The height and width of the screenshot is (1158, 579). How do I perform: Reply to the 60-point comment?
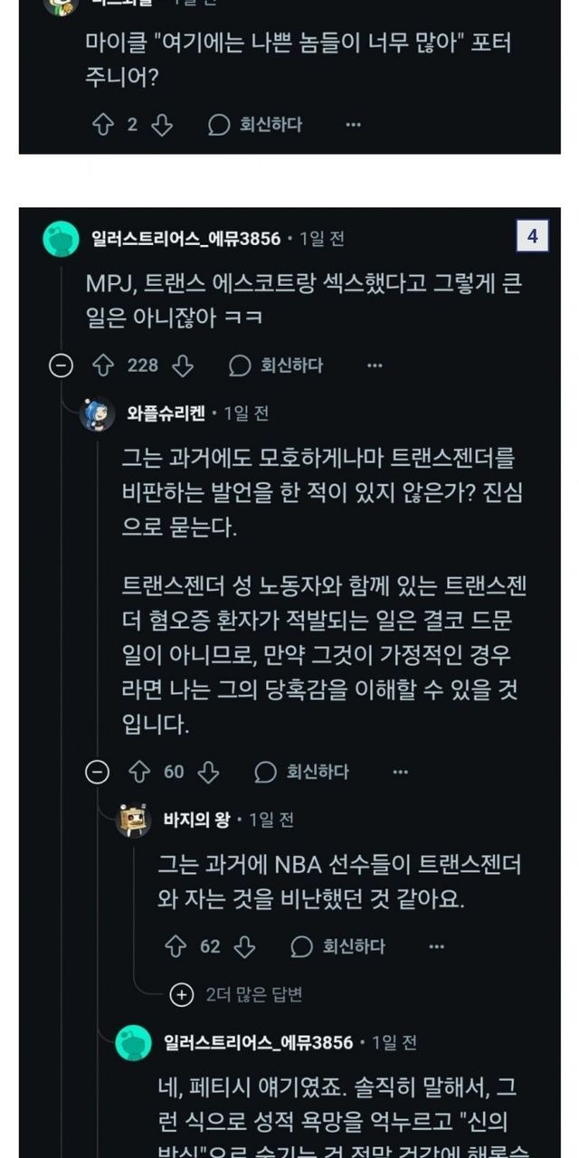[x=303, y=772]
